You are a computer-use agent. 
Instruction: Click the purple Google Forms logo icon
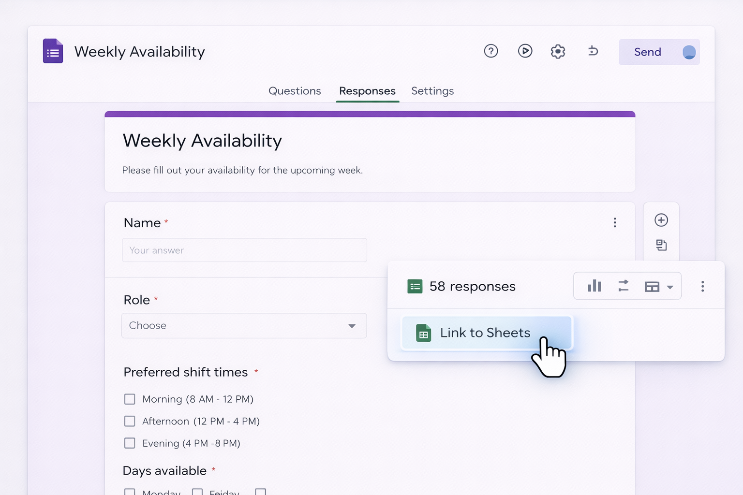click(53, 51)
